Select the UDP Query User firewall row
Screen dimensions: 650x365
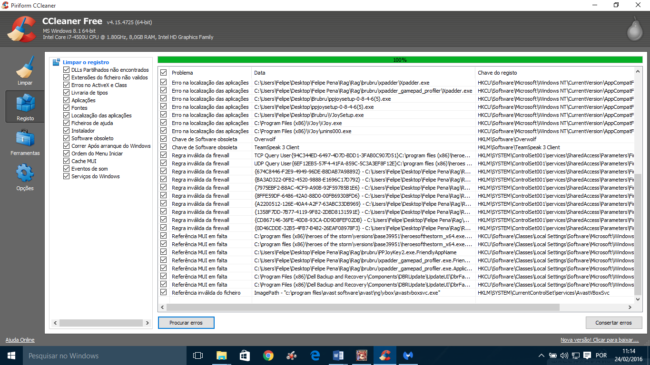397,163
